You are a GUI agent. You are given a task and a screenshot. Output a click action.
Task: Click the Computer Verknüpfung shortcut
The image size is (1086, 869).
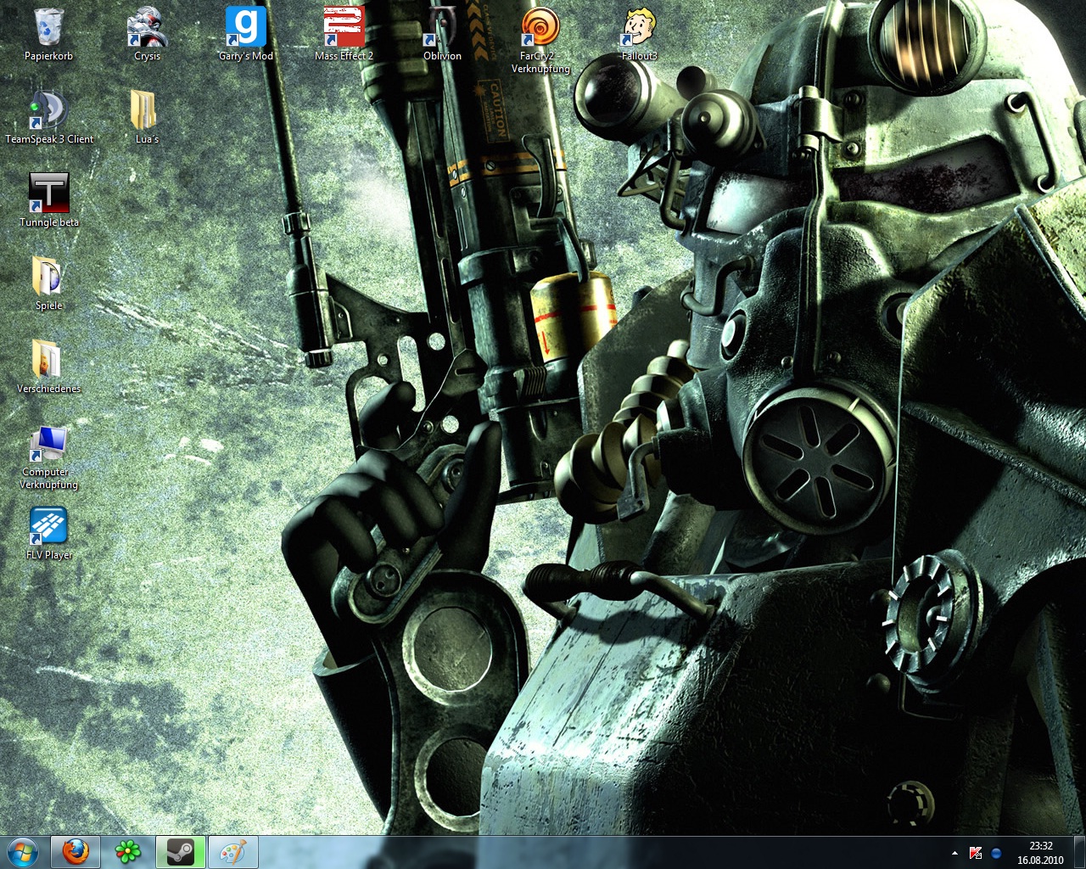pos(48,457)
